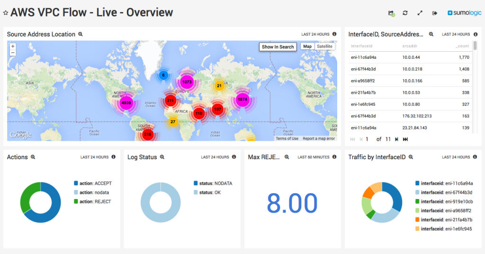Zoom in on the map
The image size is (485, 254).
pos(13,46)
